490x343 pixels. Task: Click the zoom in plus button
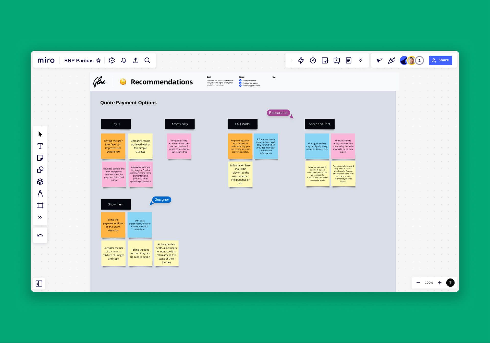(x=439, y=283)
